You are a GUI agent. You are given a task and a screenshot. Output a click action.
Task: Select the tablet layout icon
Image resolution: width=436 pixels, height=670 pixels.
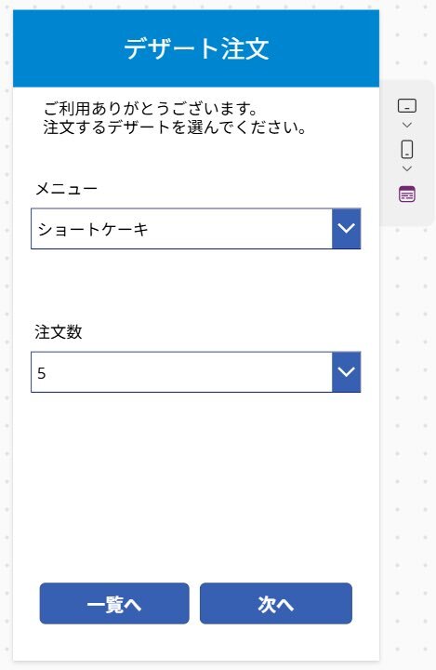click(407, 105)
